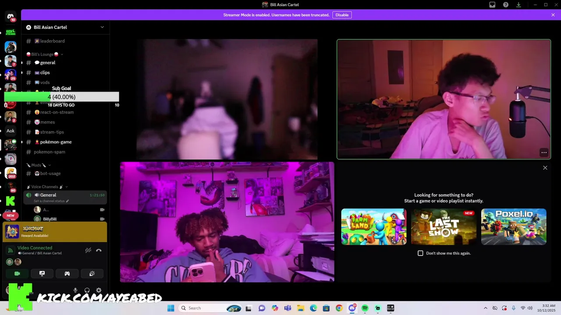
Task: Open server icon with 202 badge
Action: pyautogui.click(x=11, y=173)
